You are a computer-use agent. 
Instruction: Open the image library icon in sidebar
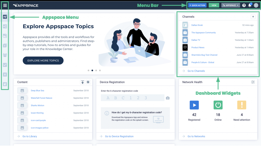(5, 36)
